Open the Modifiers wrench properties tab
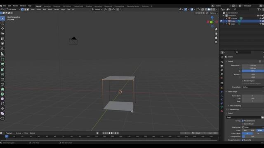 click(222, 92)
